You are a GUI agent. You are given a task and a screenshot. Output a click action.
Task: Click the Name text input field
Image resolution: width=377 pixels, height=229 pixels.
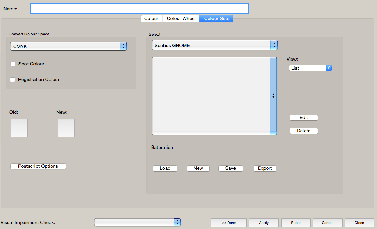tap(139, 9)
